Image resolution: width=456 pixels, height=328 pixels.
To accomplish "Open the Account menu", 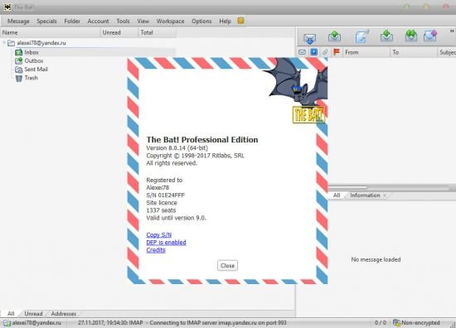I will point(98,22).
